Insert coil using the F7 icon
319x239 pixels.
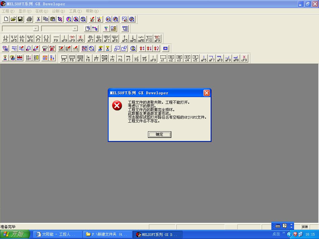pos(38,39)
